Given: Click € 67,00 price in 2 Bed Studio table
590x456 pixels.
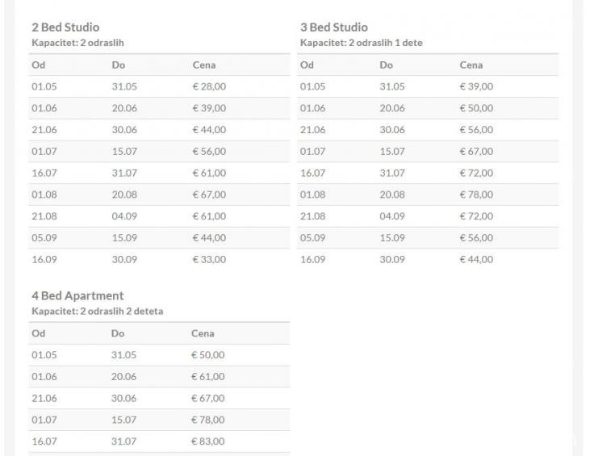Looking at the screenshot, I should tap(209, 195).
